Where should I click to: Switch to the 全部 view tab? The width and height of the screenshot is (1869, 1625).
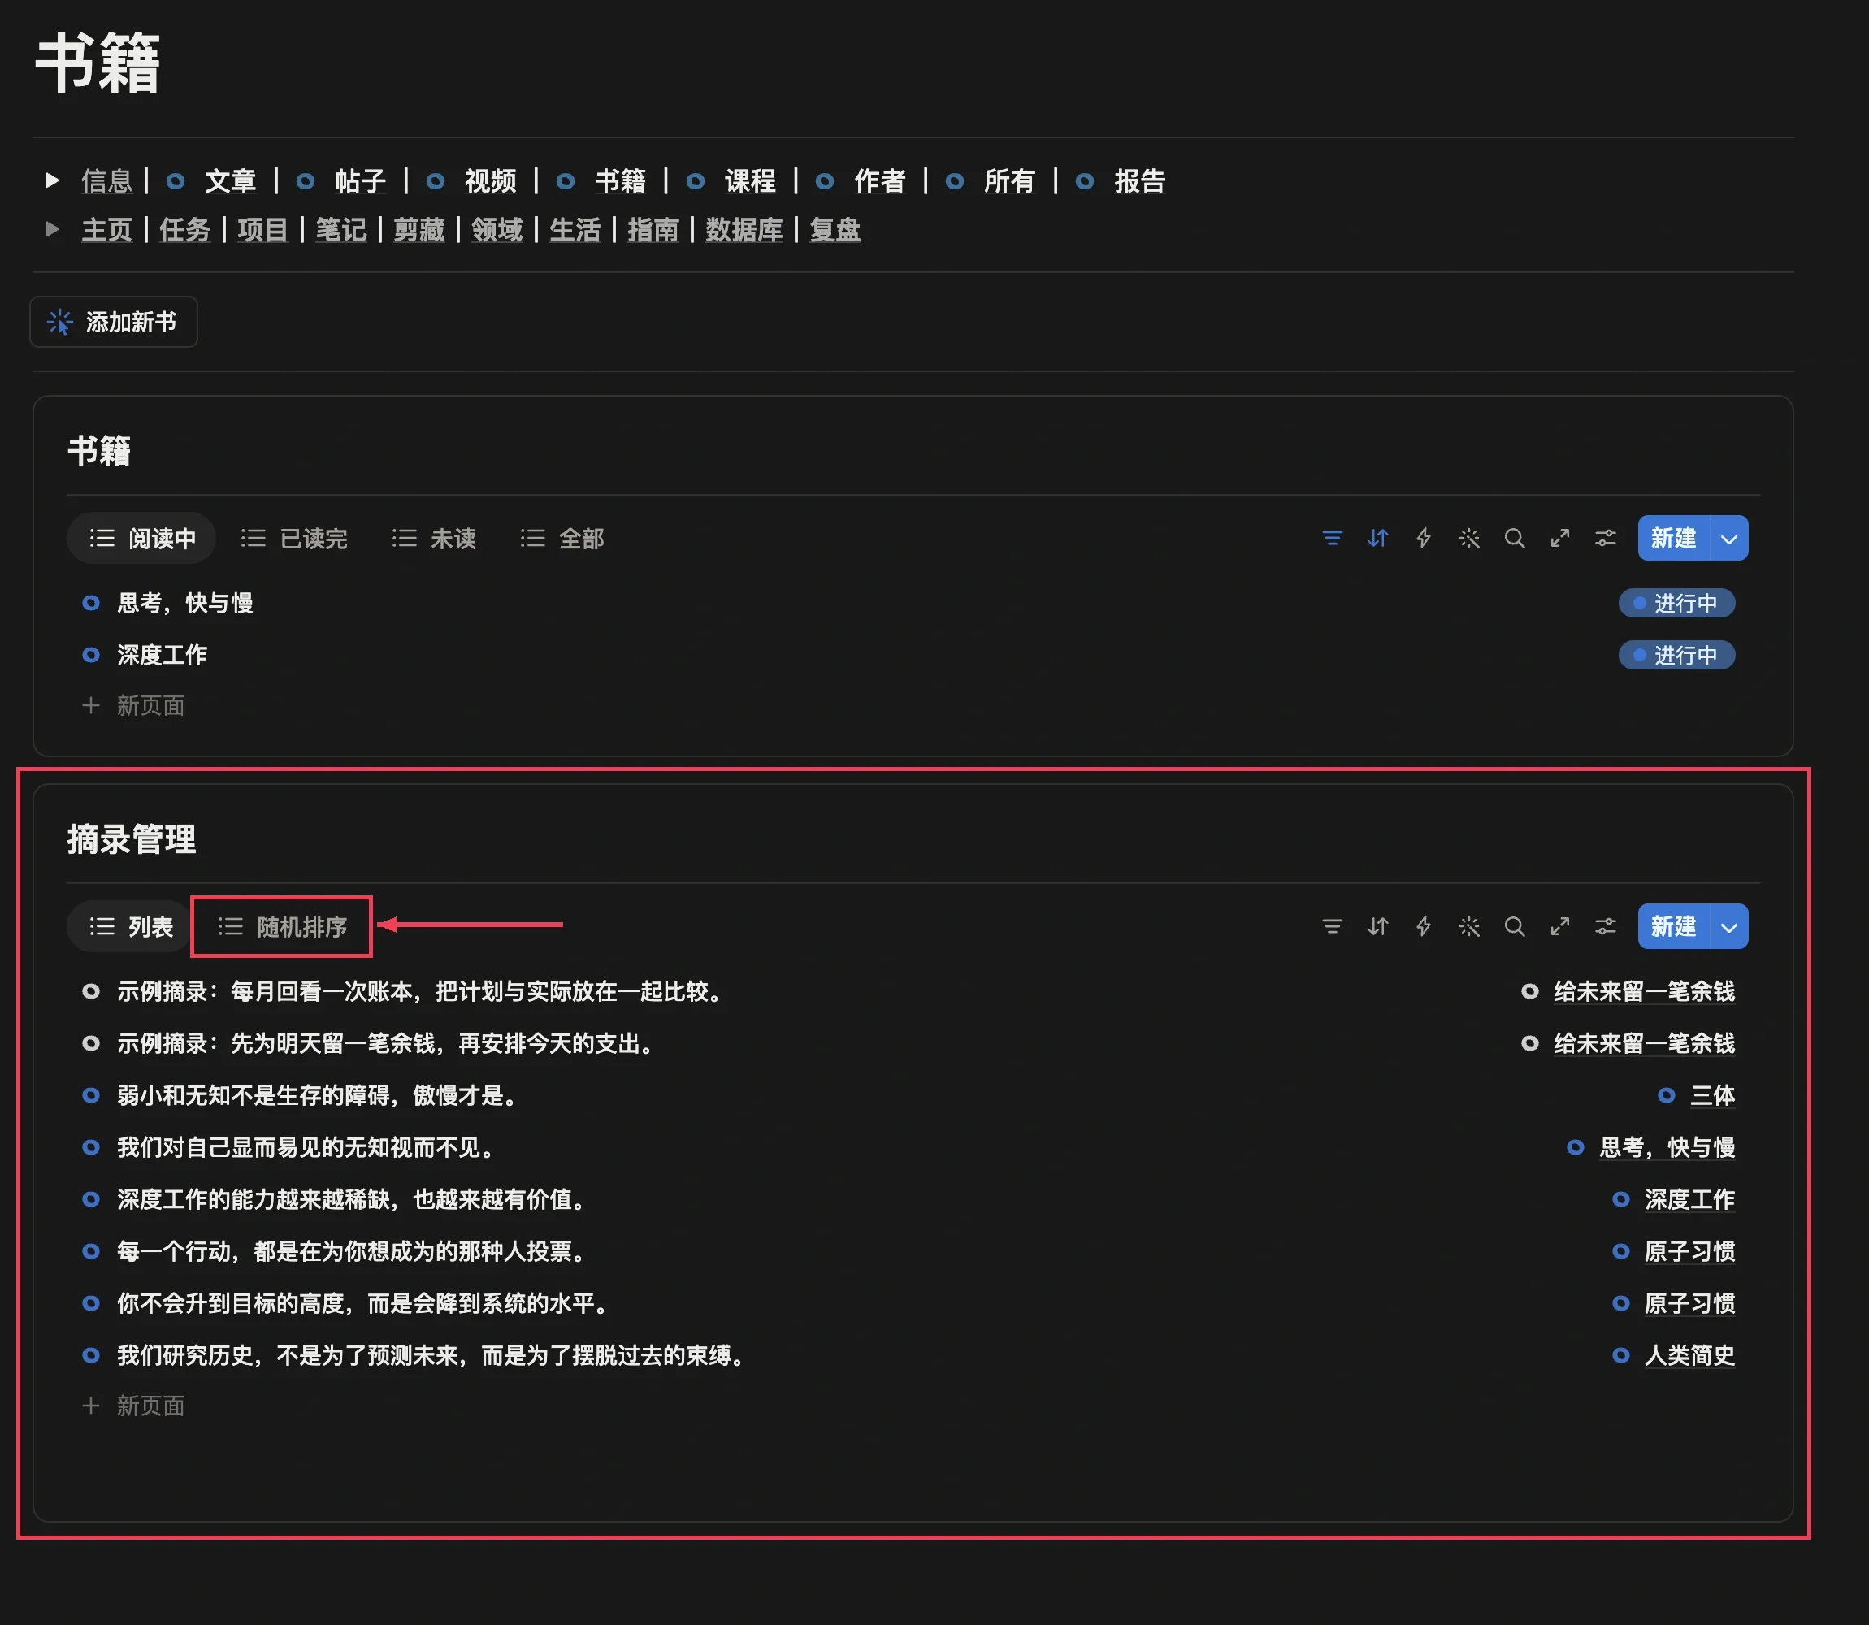[x=562, y=539]
